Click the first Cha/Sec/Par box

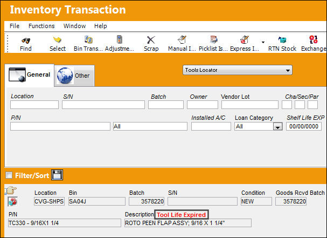[287, 105]
